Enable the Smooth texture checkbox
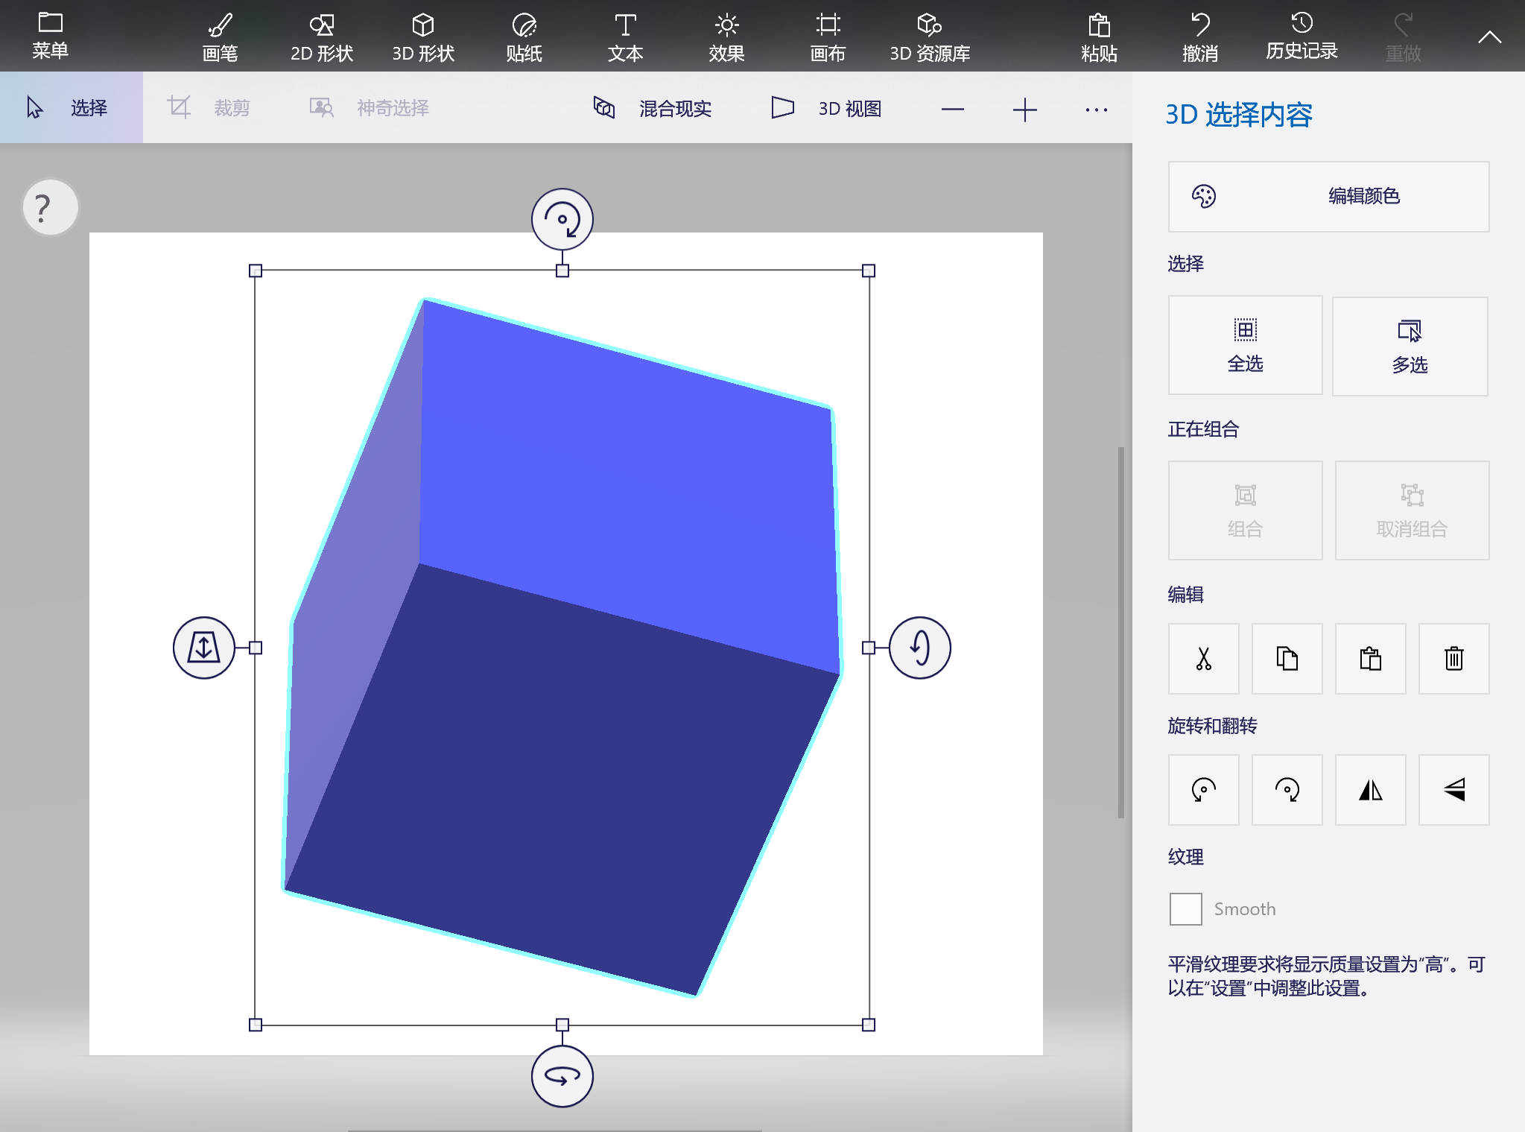Screen dimensions: 1525x1132 (1185, 909)
